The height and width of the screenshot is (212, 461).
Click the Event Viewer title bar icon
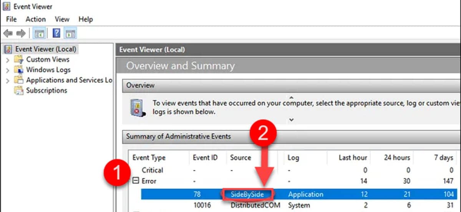[7, 7]
